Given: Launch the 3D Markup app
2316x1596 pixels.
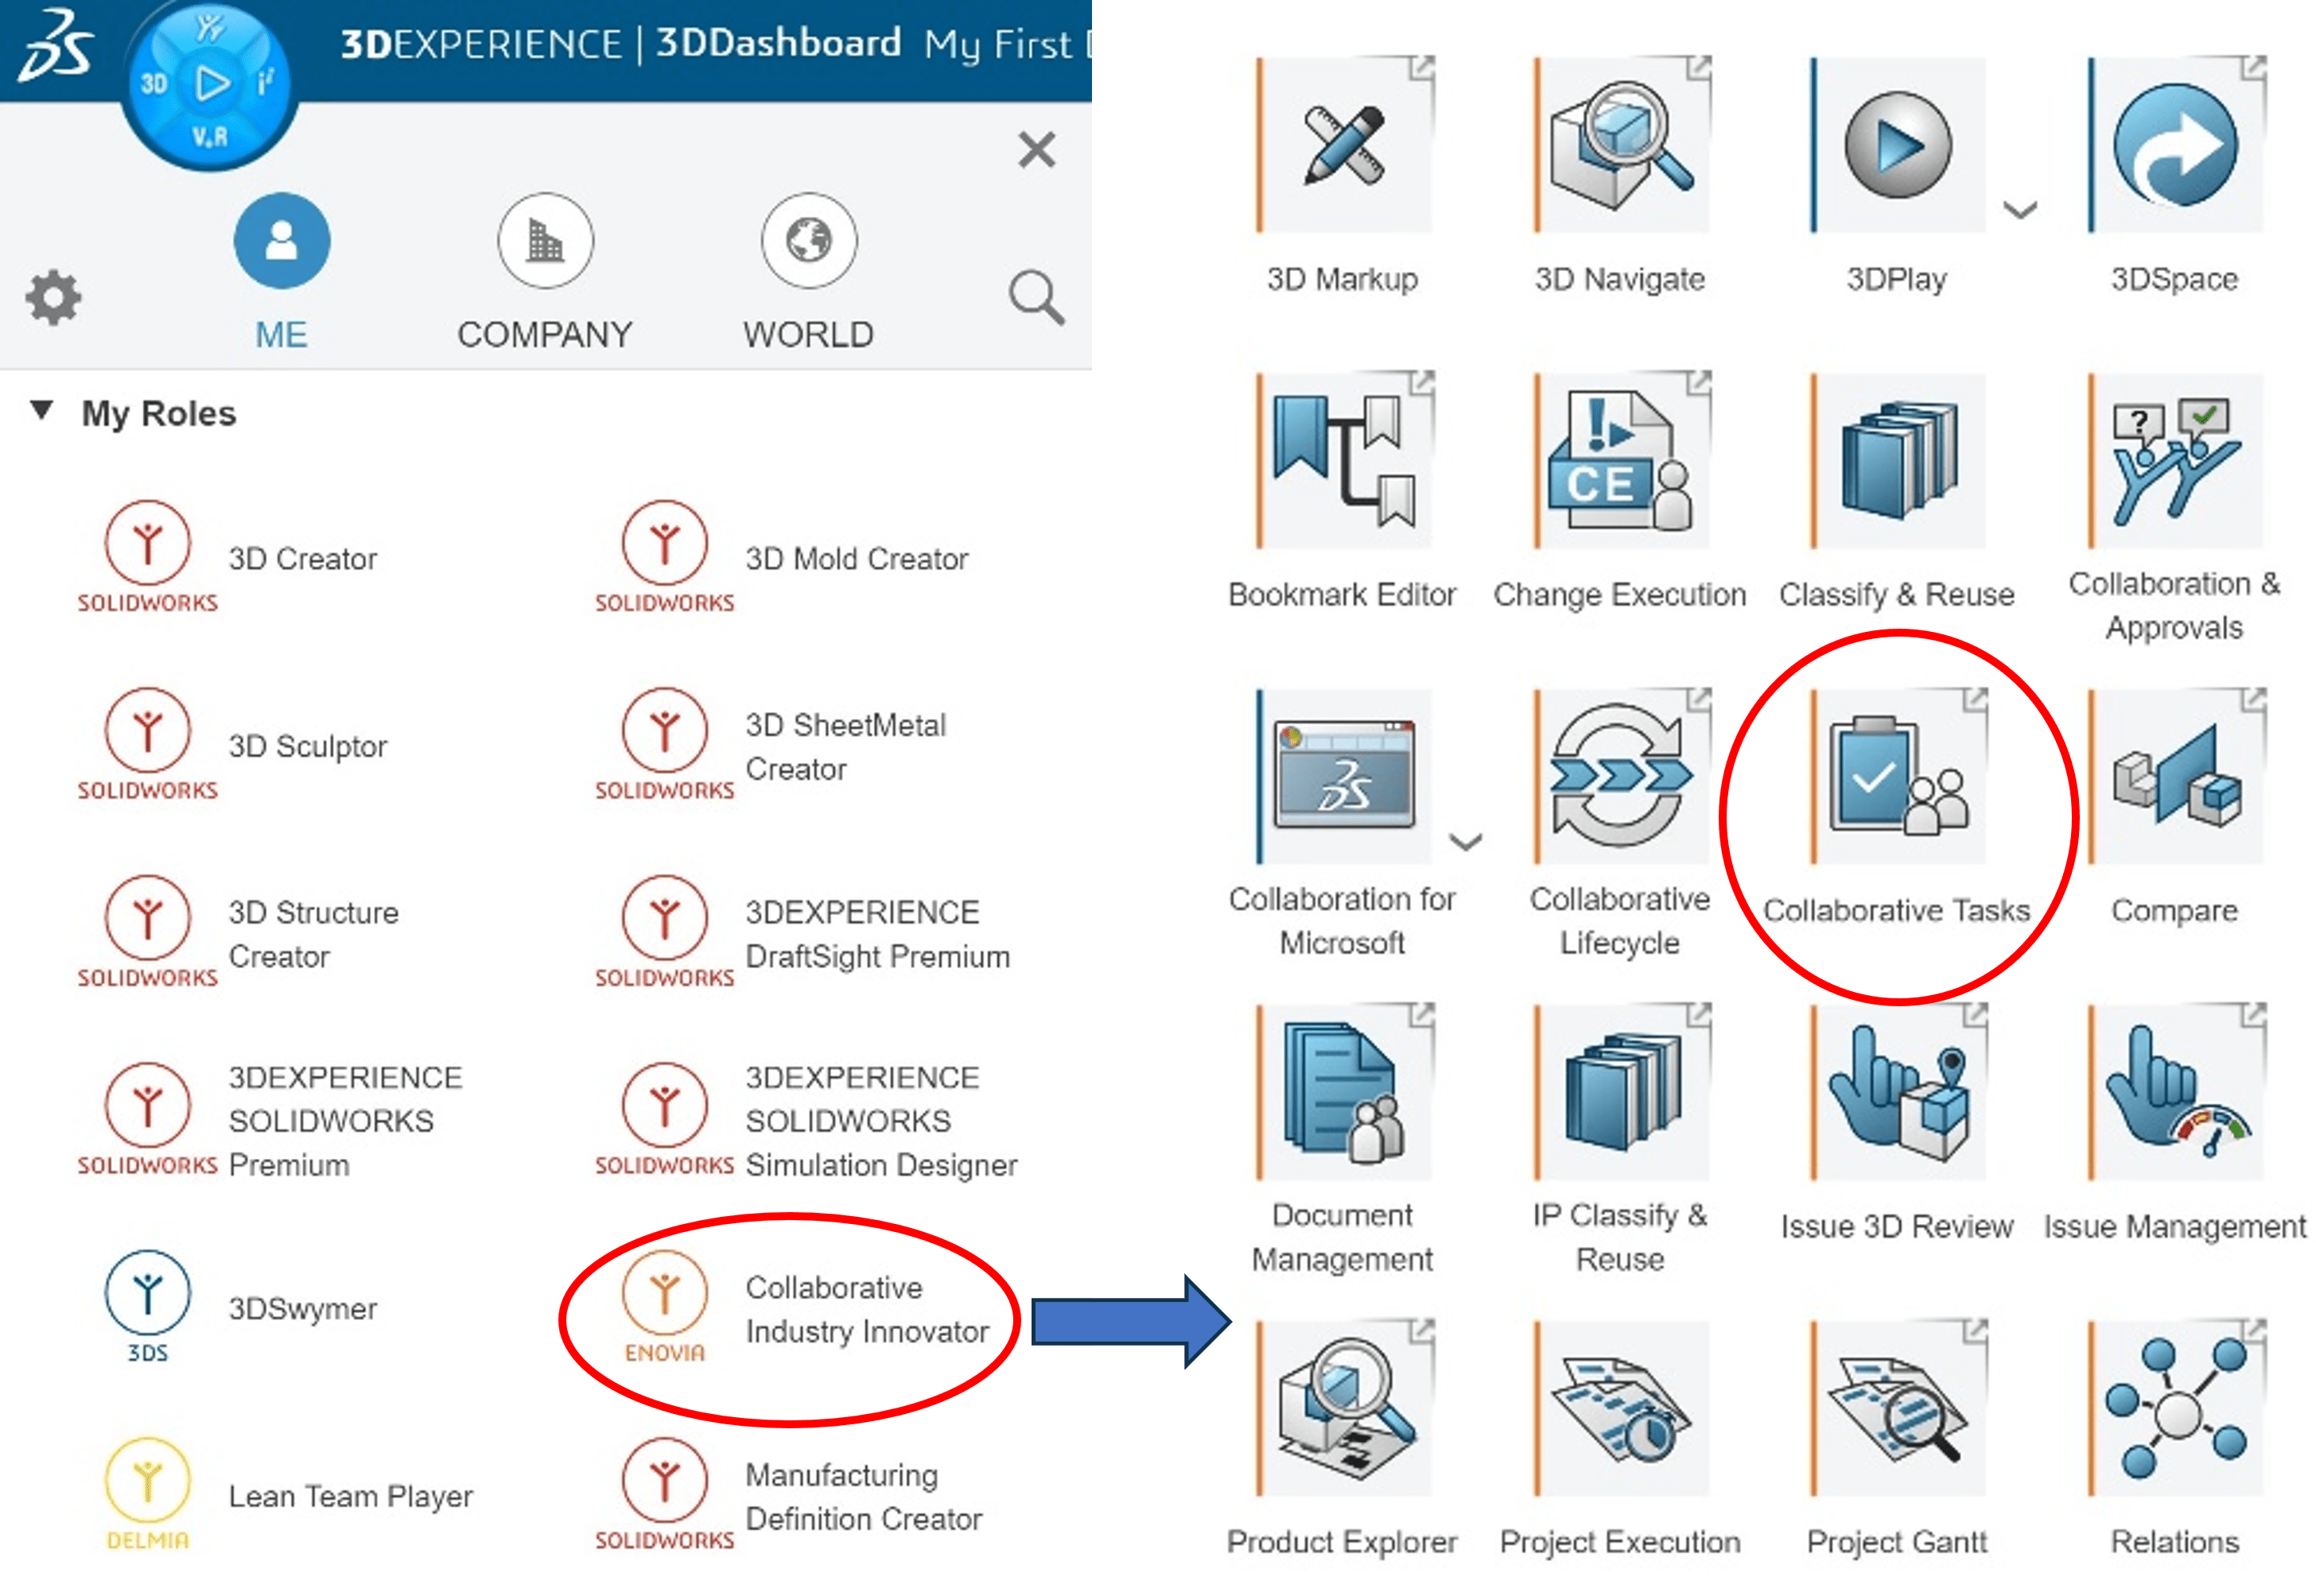Looking at the screenshot, I should 1343,145.
